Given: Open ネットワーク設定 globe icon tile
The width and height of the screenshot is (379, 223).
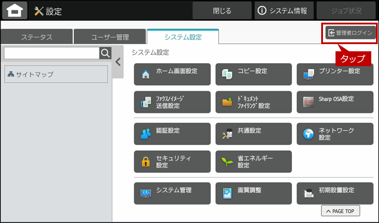Looking at the screenshot, I should [335, 134].
